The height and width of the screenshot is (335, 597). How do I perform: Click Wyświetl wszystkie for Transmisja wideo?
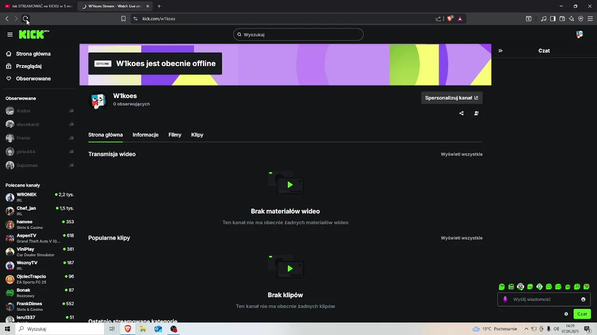462,154
